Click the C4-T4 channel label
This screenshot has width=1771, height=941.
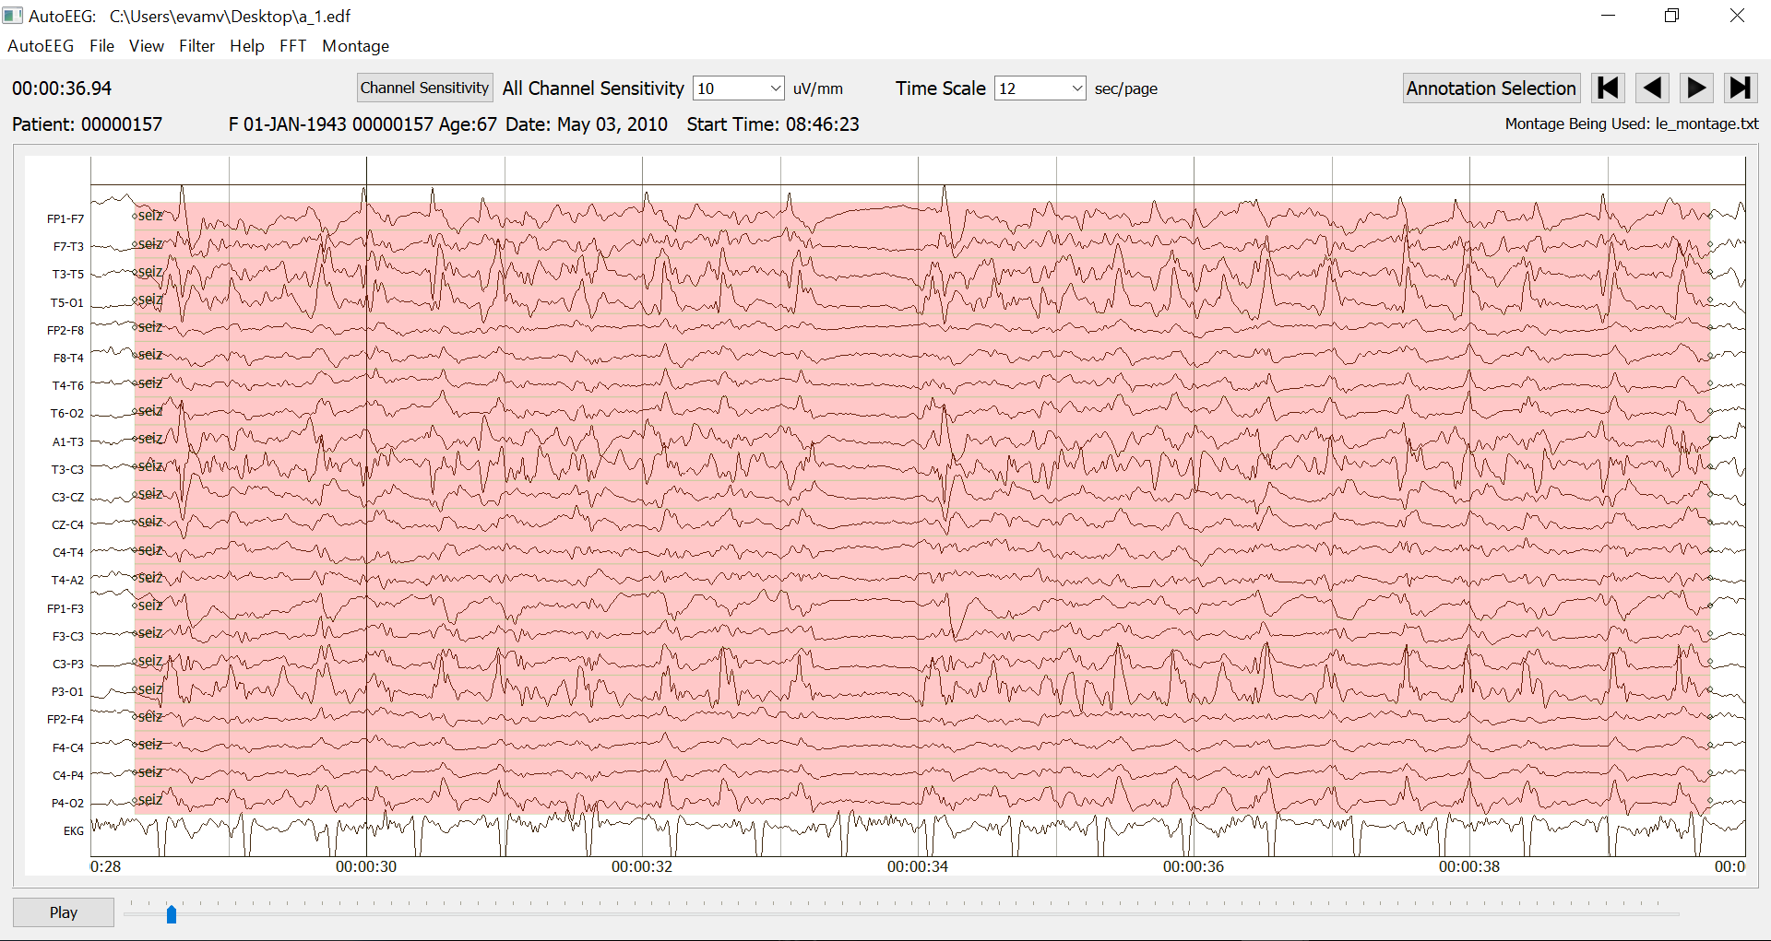tap(68, 553)
